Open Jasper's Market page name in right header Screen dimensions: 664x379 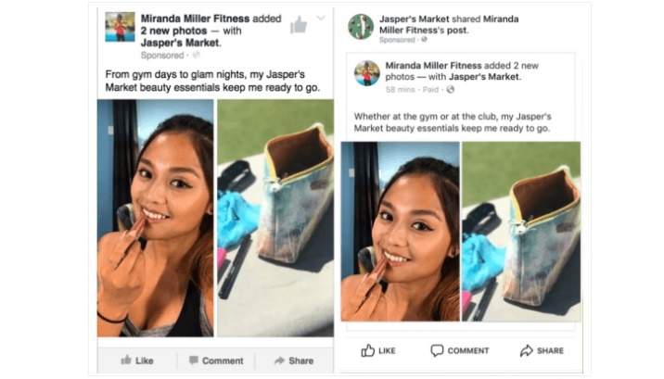coord(415,19)
